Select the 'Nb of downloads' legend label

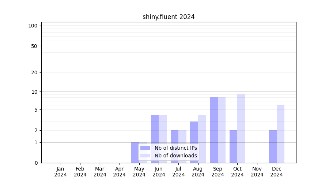click(x=175, y=156)
